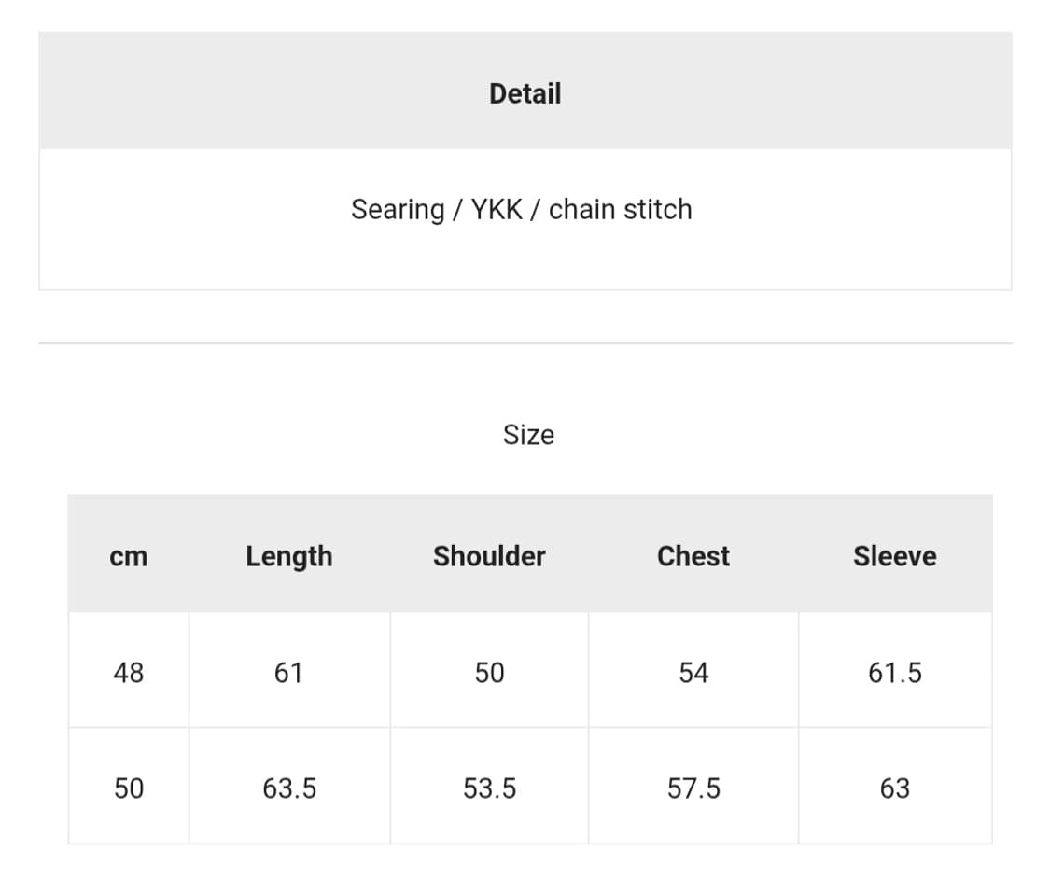
Task: Click the Length column header
Action: pyautogui.click(x=289, y=556)
